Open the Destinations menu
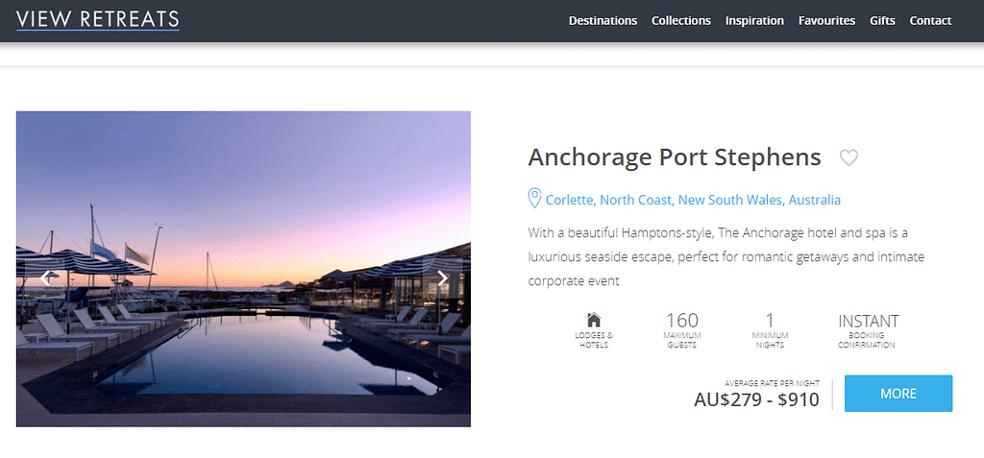The height and width of the screenshot is (458, 984). (x=603, y=20)
